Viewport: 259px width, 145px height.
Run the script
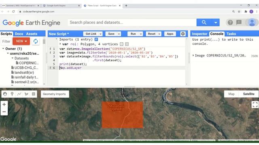133,34
